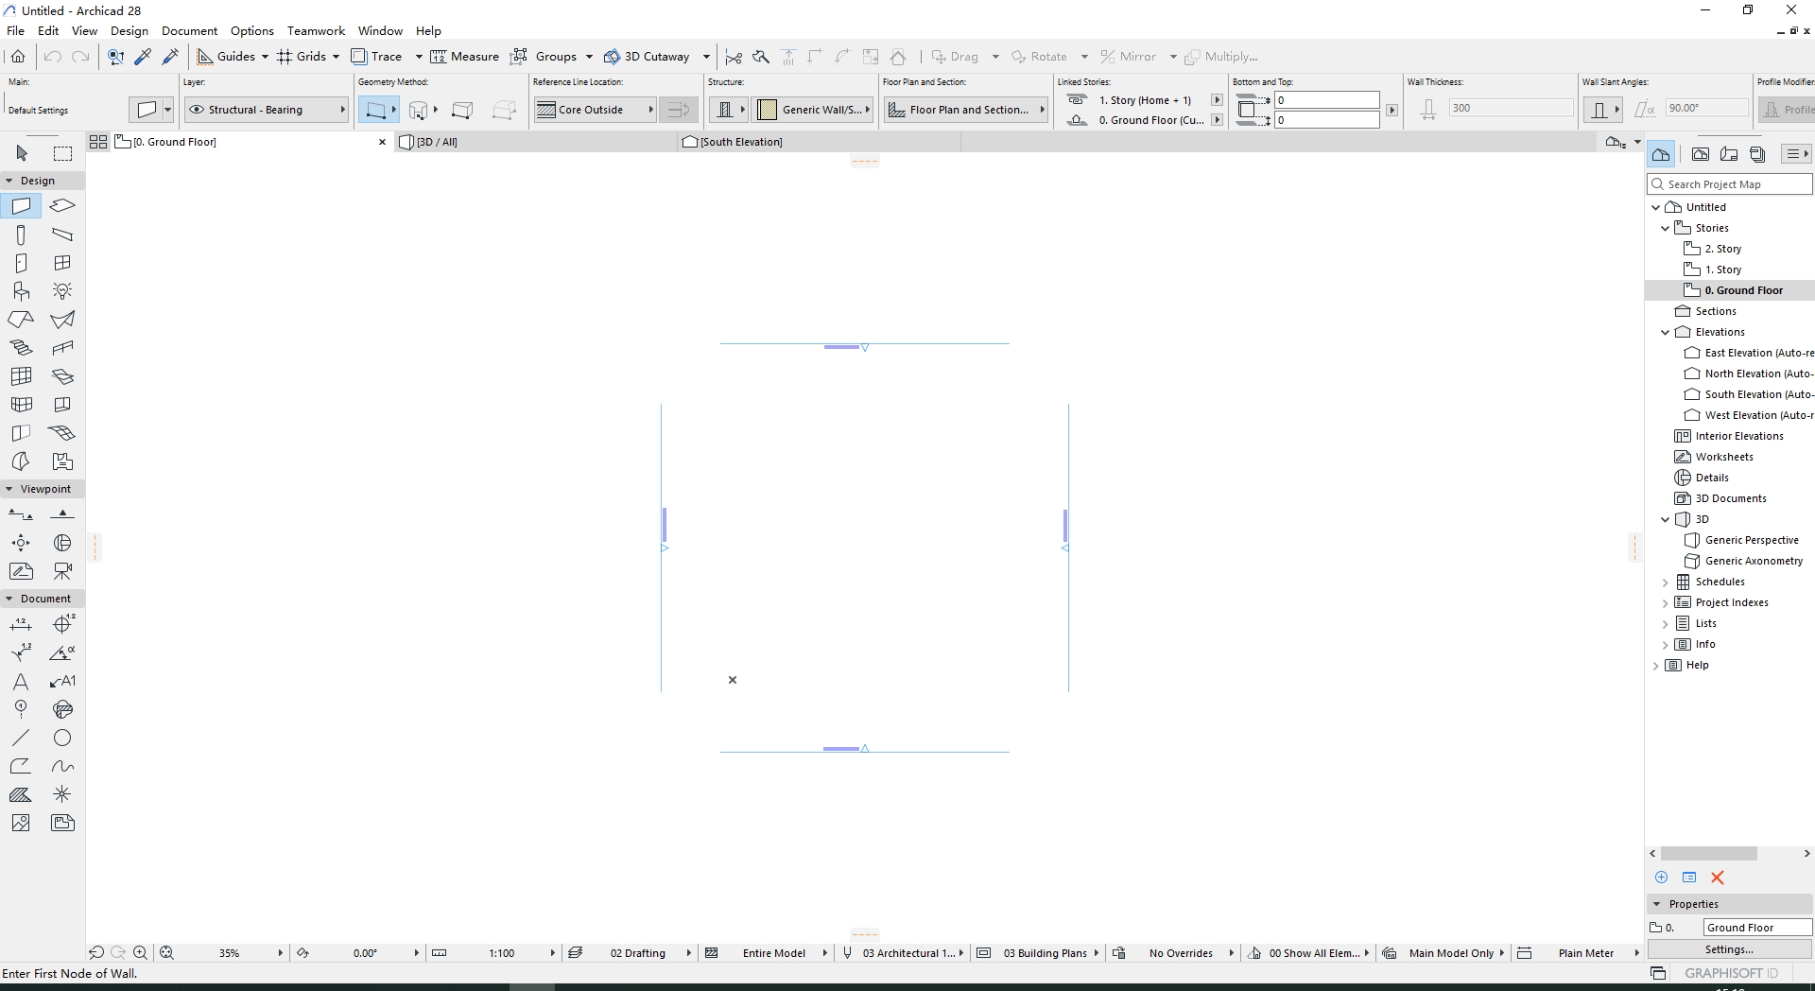Select the Camera tool in the Viewpoint section
The image size is (1815, 991).
(61, 572)
